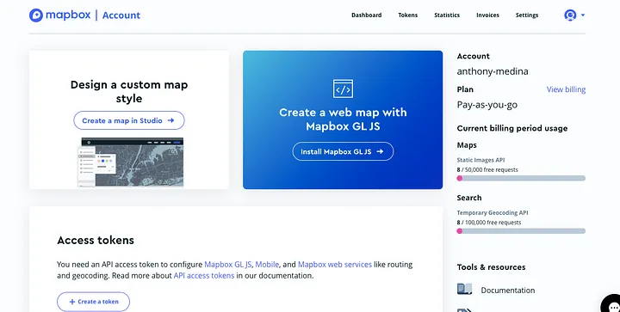Click the Design a custom map style heading
620x312 pixels.
129,91
